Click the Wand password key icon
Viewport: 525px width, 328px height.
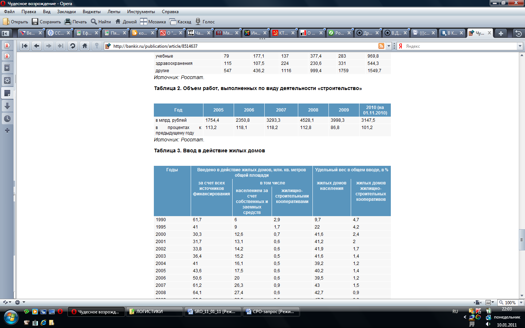pos(97,46)
